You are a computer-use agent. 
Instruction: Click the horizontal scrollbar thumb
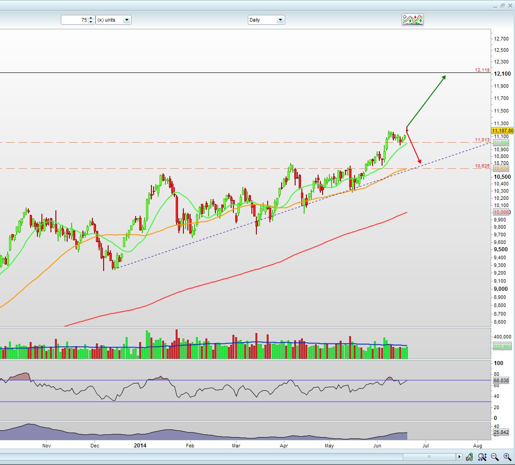[x=429, y=457]
